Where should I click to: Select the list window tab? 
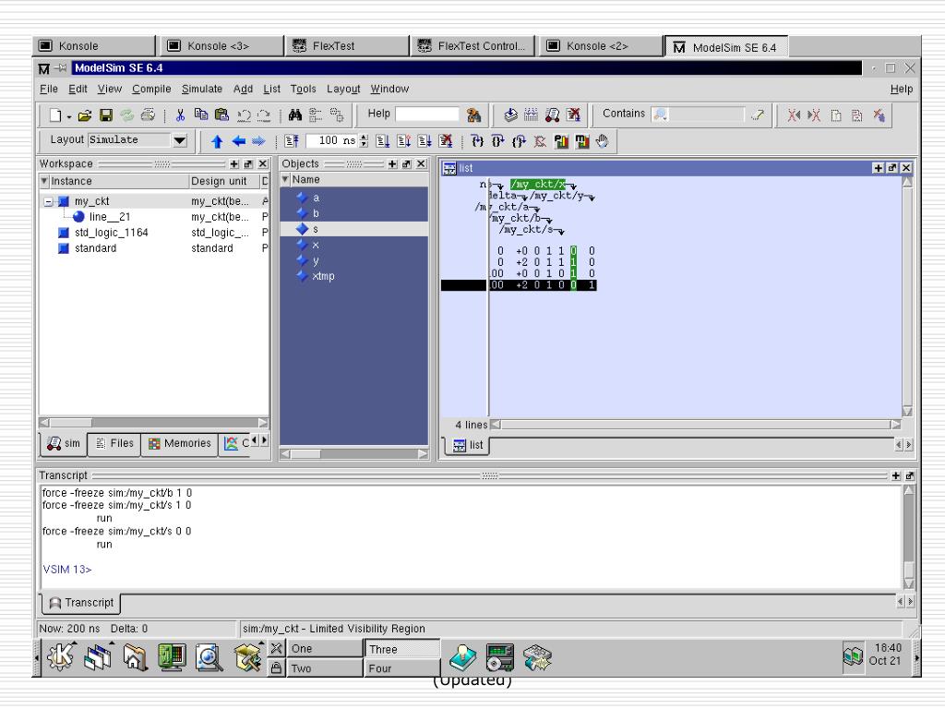click(468, 445)
